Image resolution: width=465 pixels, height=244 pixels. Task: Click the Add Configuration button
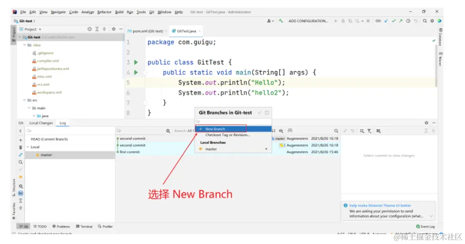(x=308, y=21)
